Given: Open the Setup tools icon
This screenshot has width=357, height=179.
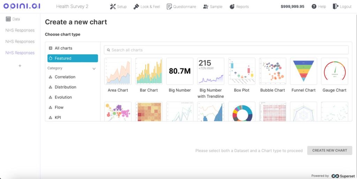Looking at the screenshot, I should coord(113,7).
